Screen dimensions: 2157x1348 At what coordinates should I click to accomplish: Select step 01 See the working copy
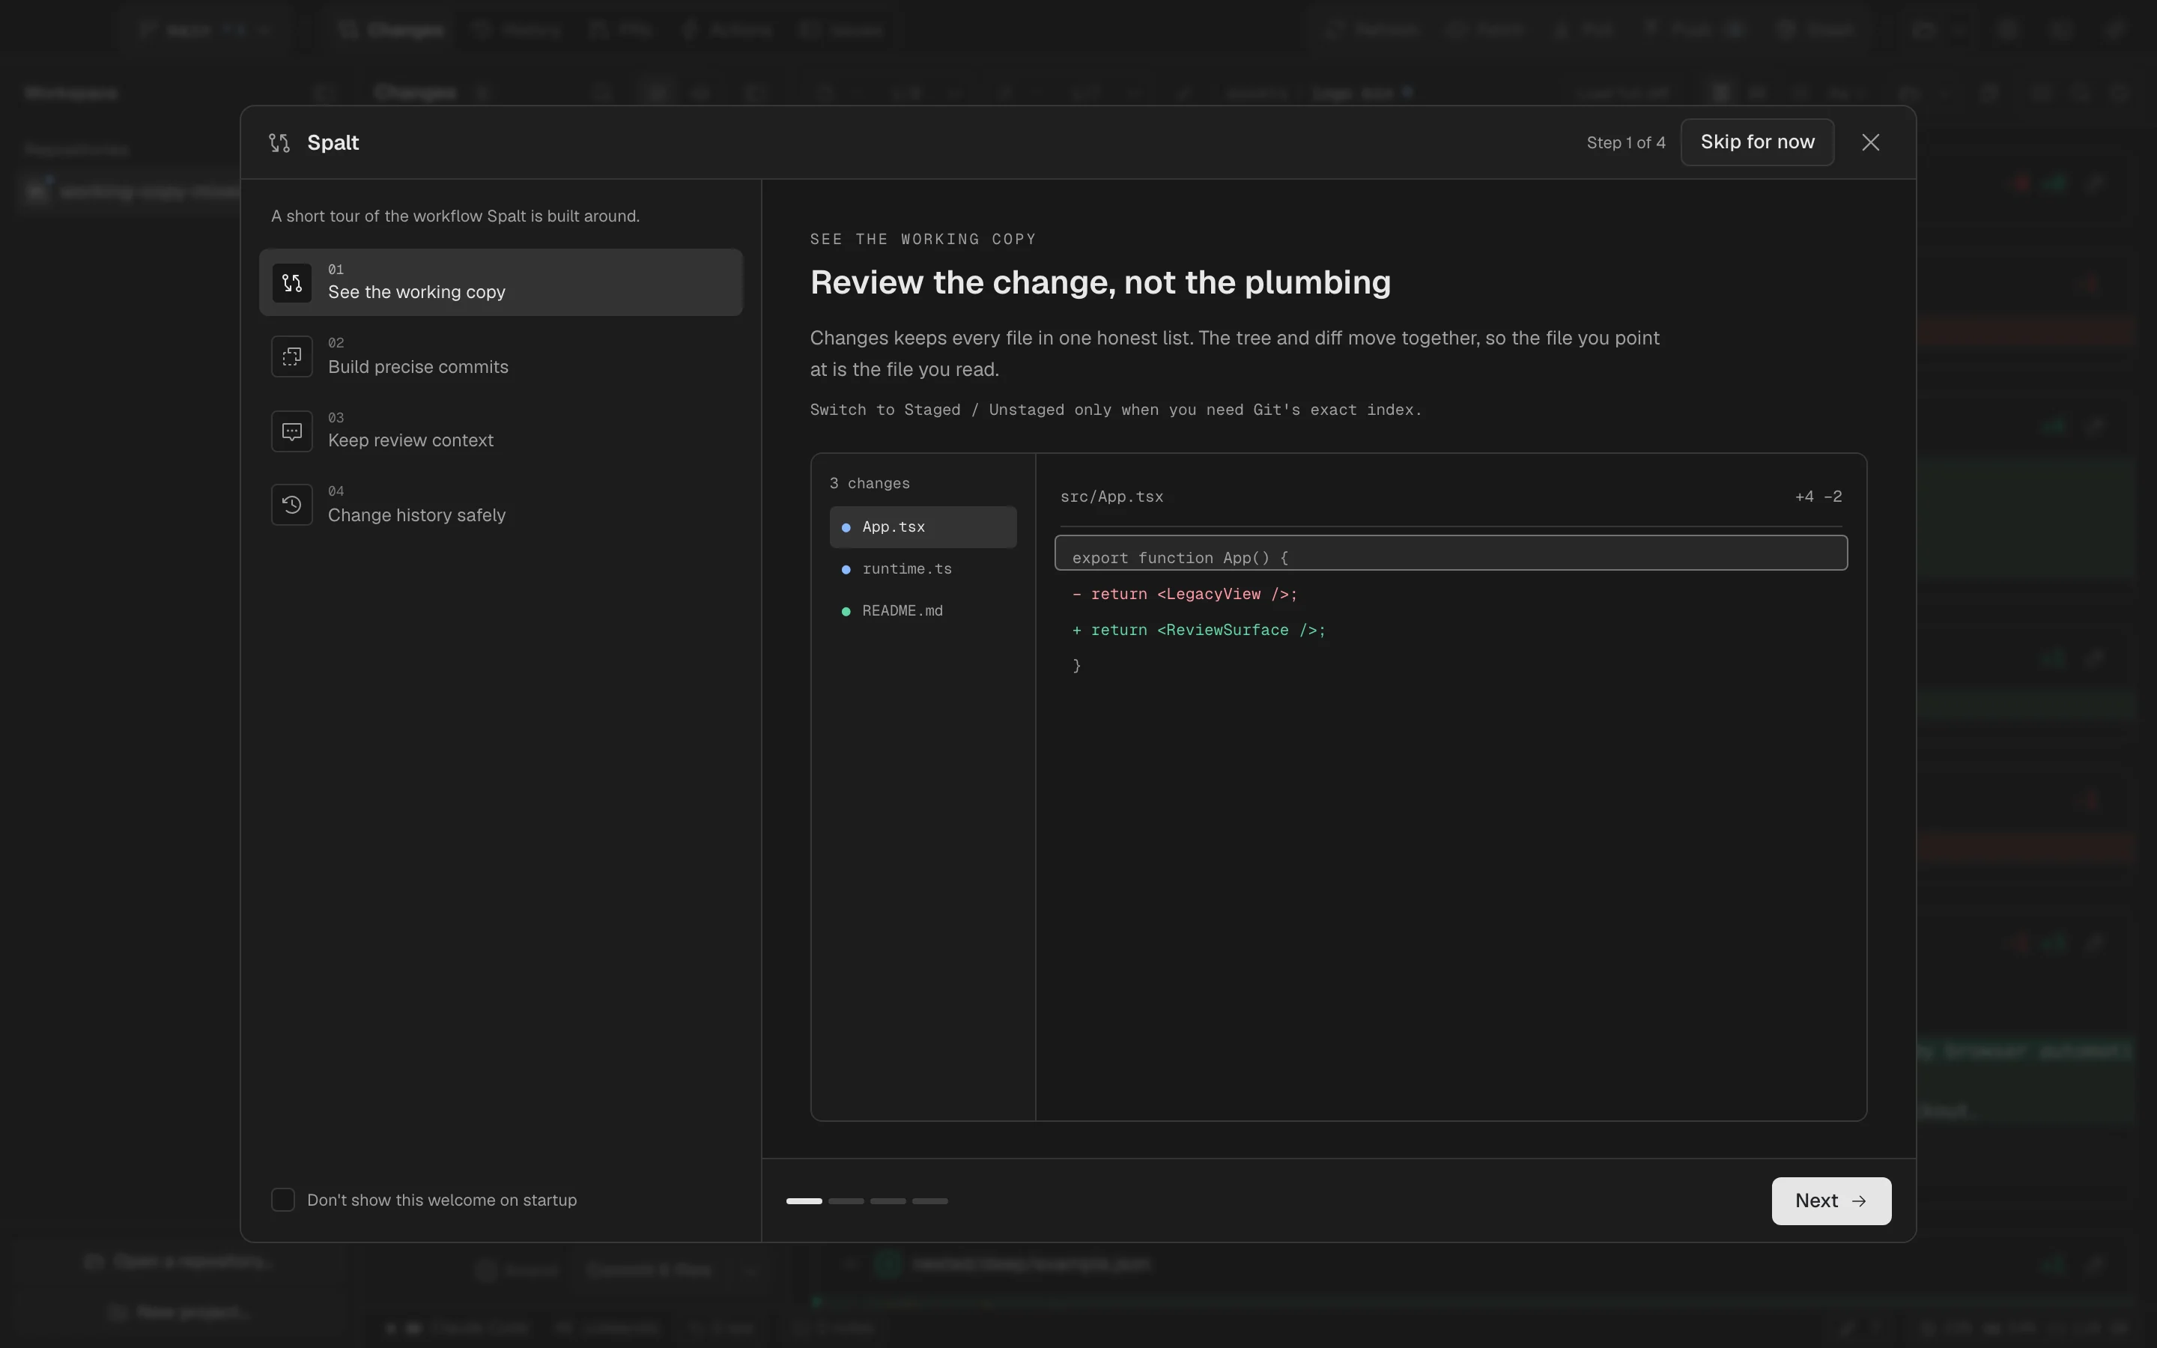501,282
